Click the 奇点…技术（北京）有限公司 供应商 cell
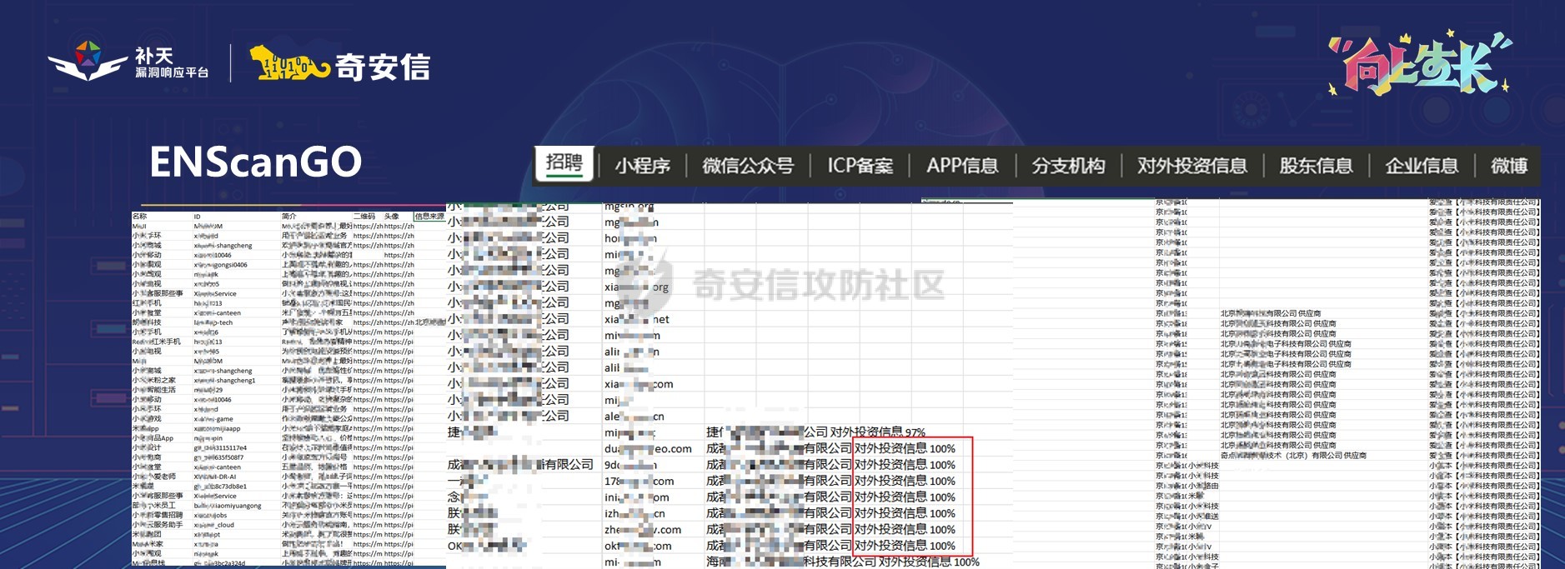Screen dimensions: 1565x569 (1293, 456)
